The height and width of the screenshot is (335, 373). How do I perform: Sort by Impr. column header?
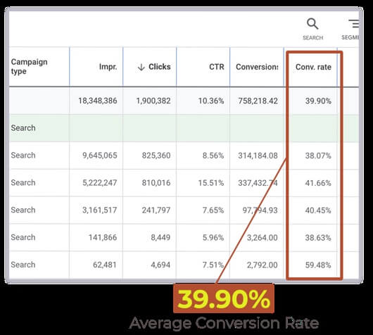click(108, 67)
